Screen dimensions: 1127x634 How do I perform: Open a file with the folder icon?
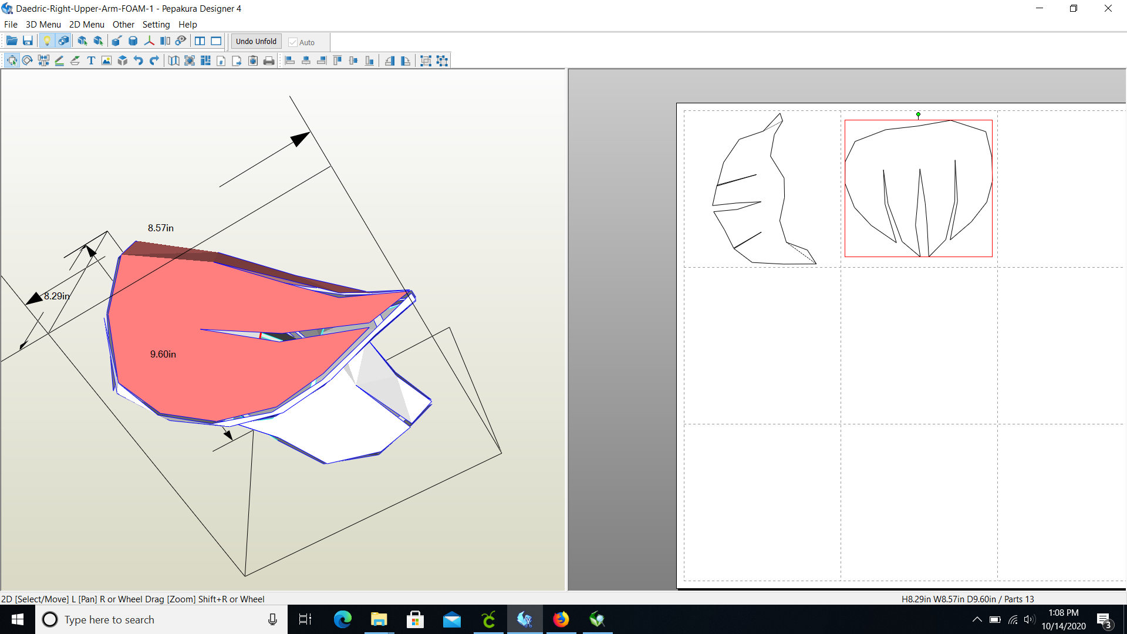tap(12, 41)
